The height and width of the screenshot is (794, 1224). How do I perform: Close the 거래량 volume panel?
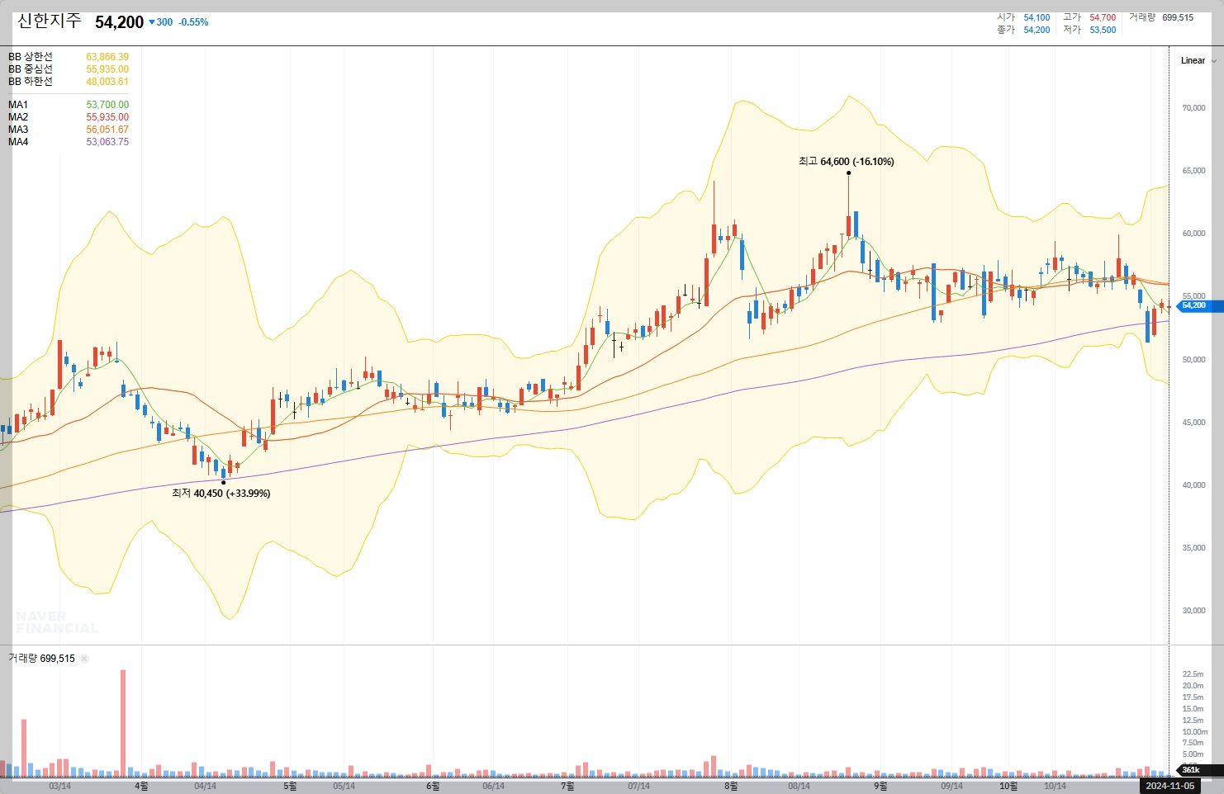coord(84,659)
